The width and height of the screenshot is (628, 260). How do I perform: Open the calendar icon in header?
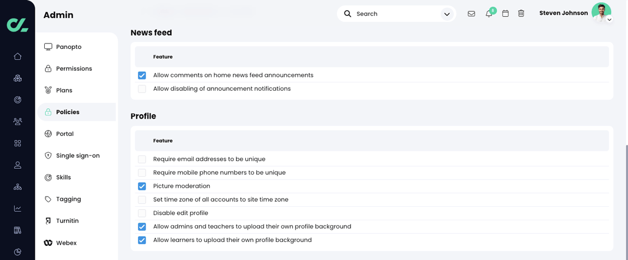(x=505, y=14)
